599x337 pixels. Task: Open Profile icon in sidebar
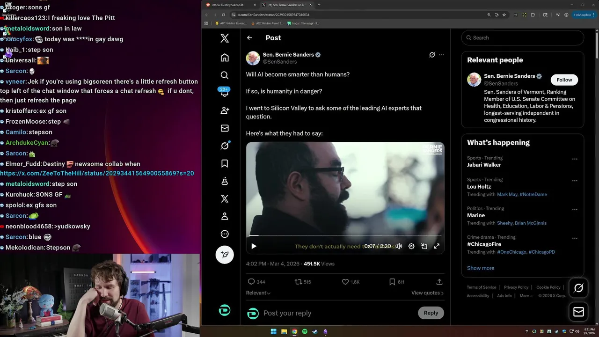(x=225, y=216)
